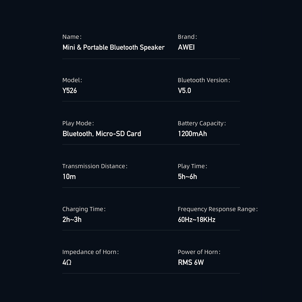Click the 1200mAh battery capacity value
302x302 pixels.
pos(192,134)
